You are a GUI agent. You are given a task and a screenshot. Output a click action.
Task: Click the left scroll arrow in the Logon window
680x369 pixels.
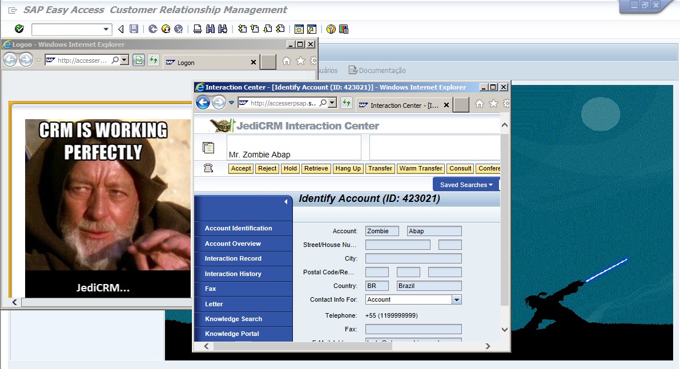coord(15,302)
